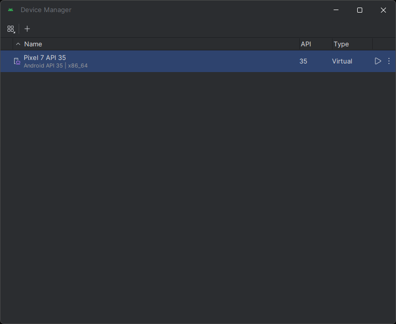The image size is (396, 324).
Task: Minimize the Device Manager window
Action: click(336, 10)
